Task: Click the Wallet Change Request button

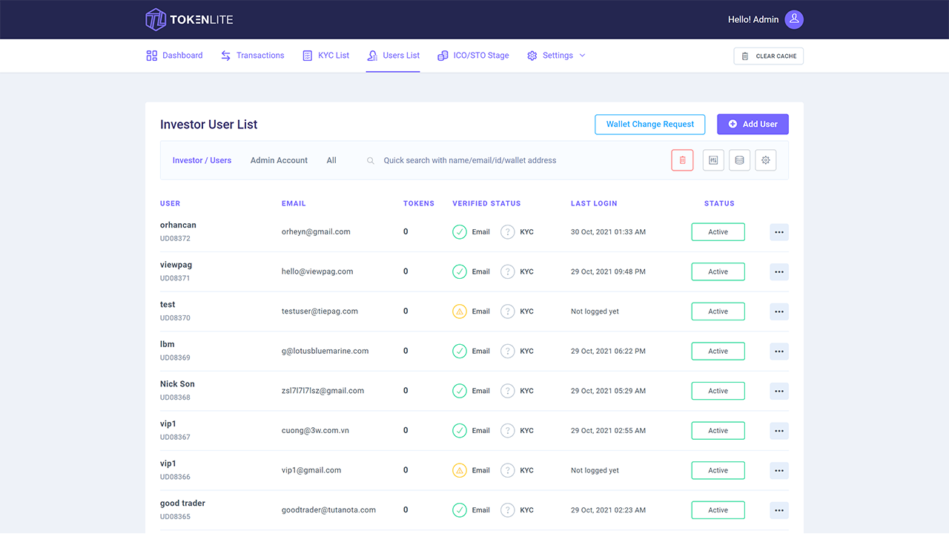Action: (649, 124)
